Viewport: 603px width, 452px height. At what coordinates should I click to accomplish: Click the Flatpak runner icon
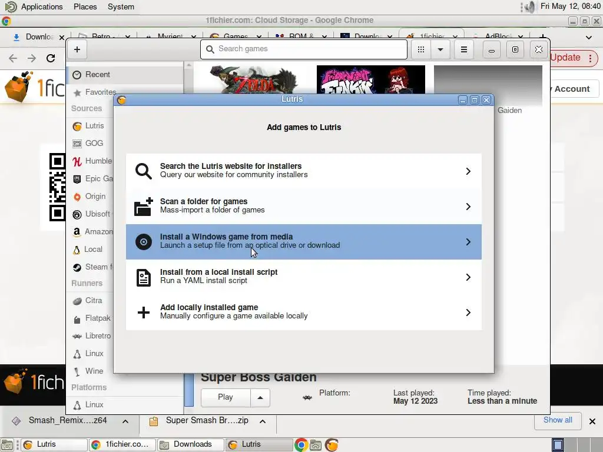coord(77,319)
